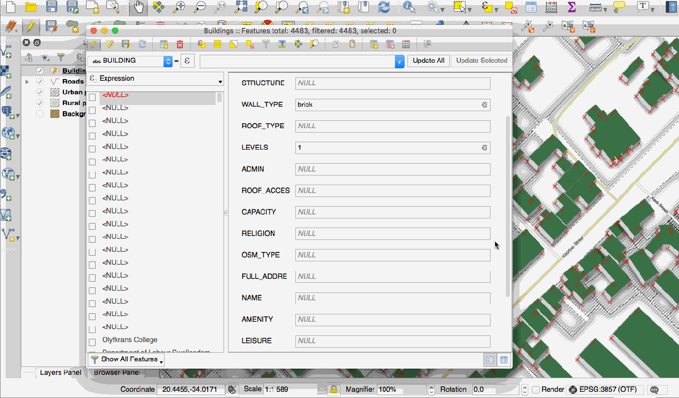Enable the Render checkbox in status bar
The image size is (679, 398).
coord(535,390)
